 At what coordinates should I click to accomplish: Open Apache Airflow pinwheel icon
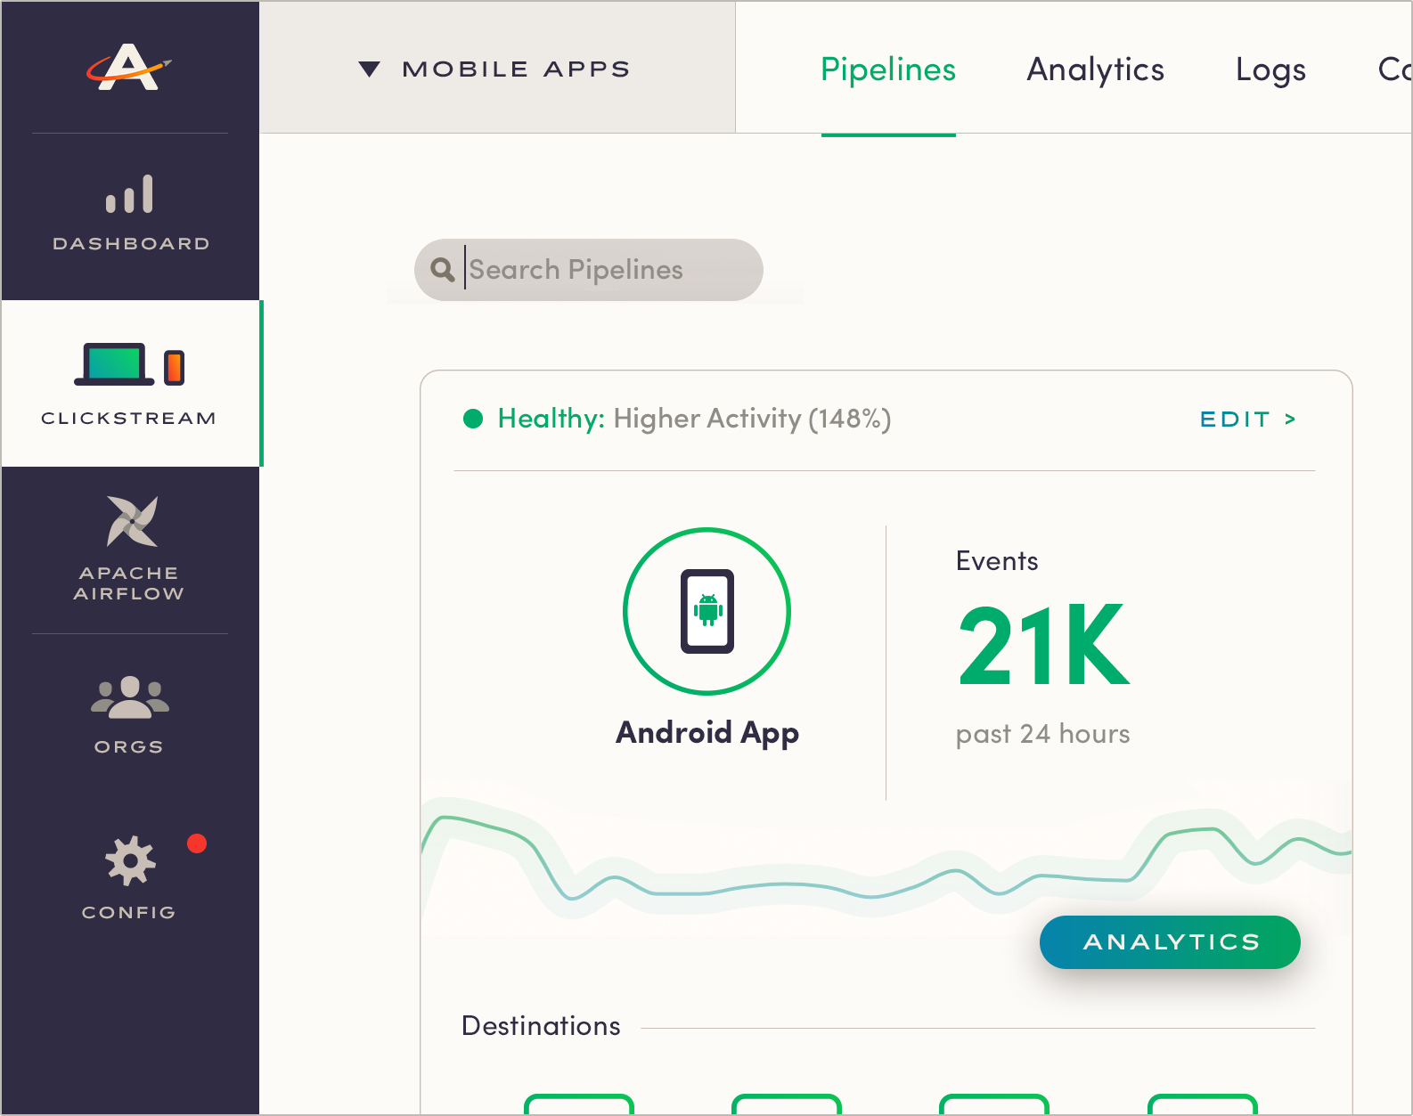(x=132, y=521)
